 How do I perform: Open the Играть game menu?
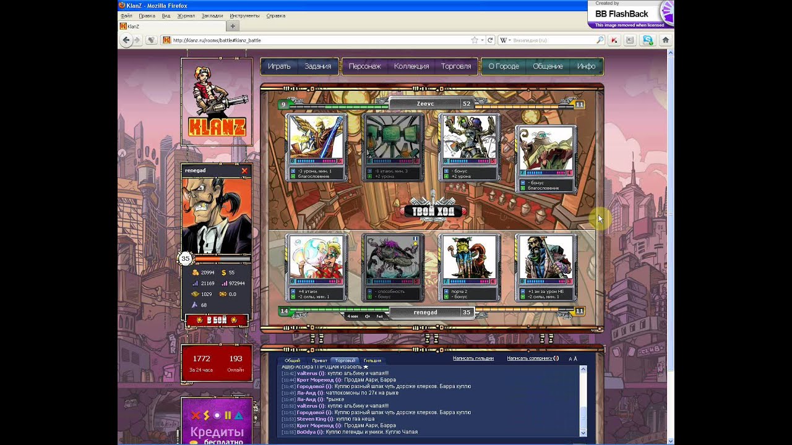(x=279, y=66)
